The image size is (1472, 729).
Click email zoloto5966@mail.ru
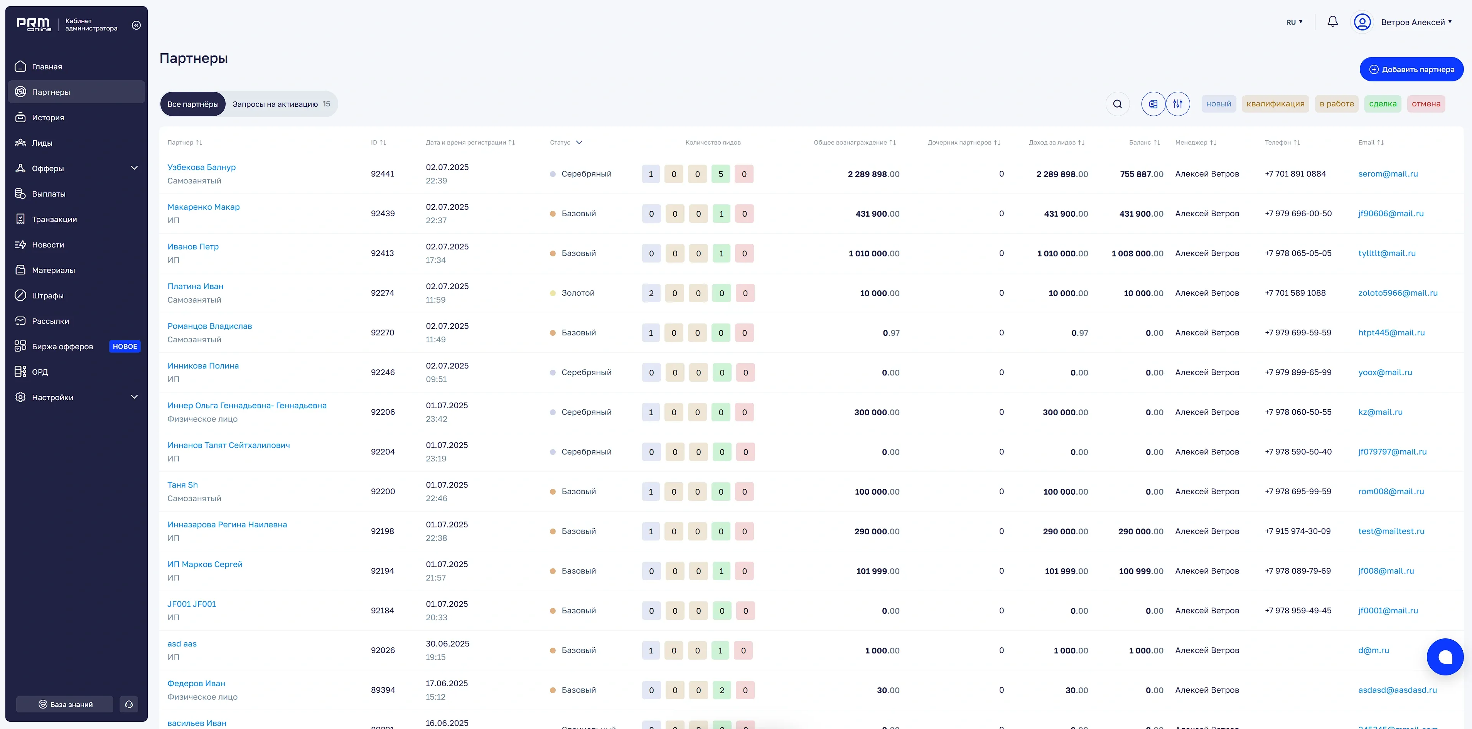click(x=1398, y=293)
